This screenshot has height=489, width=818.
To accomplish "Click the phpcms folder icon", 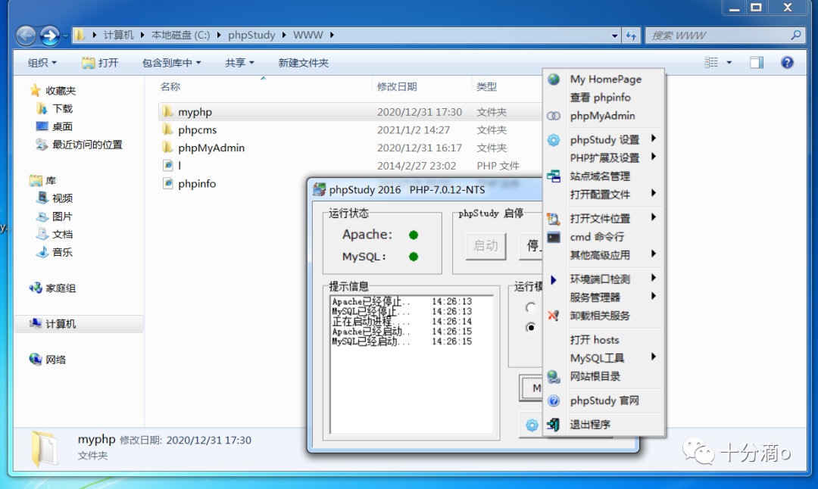I will (167, 129).
